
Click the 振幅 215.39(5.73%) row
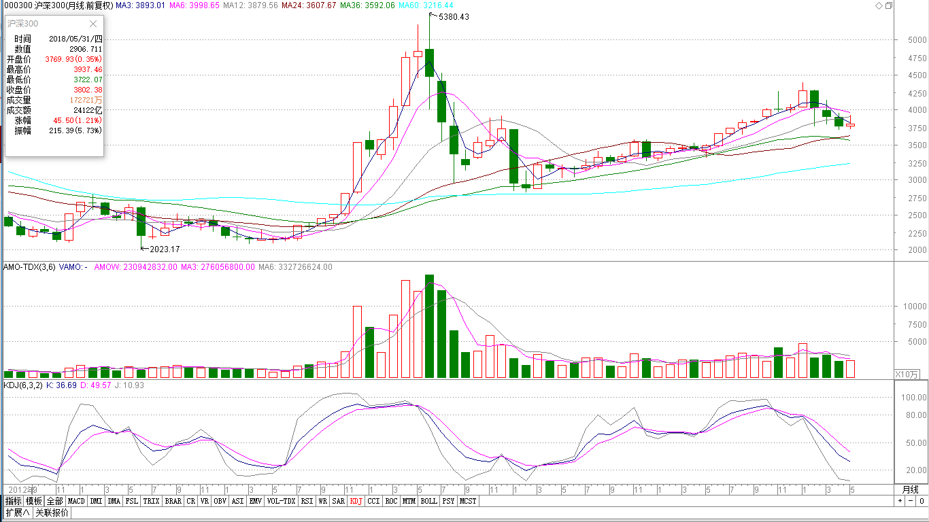tap(54, 130)
